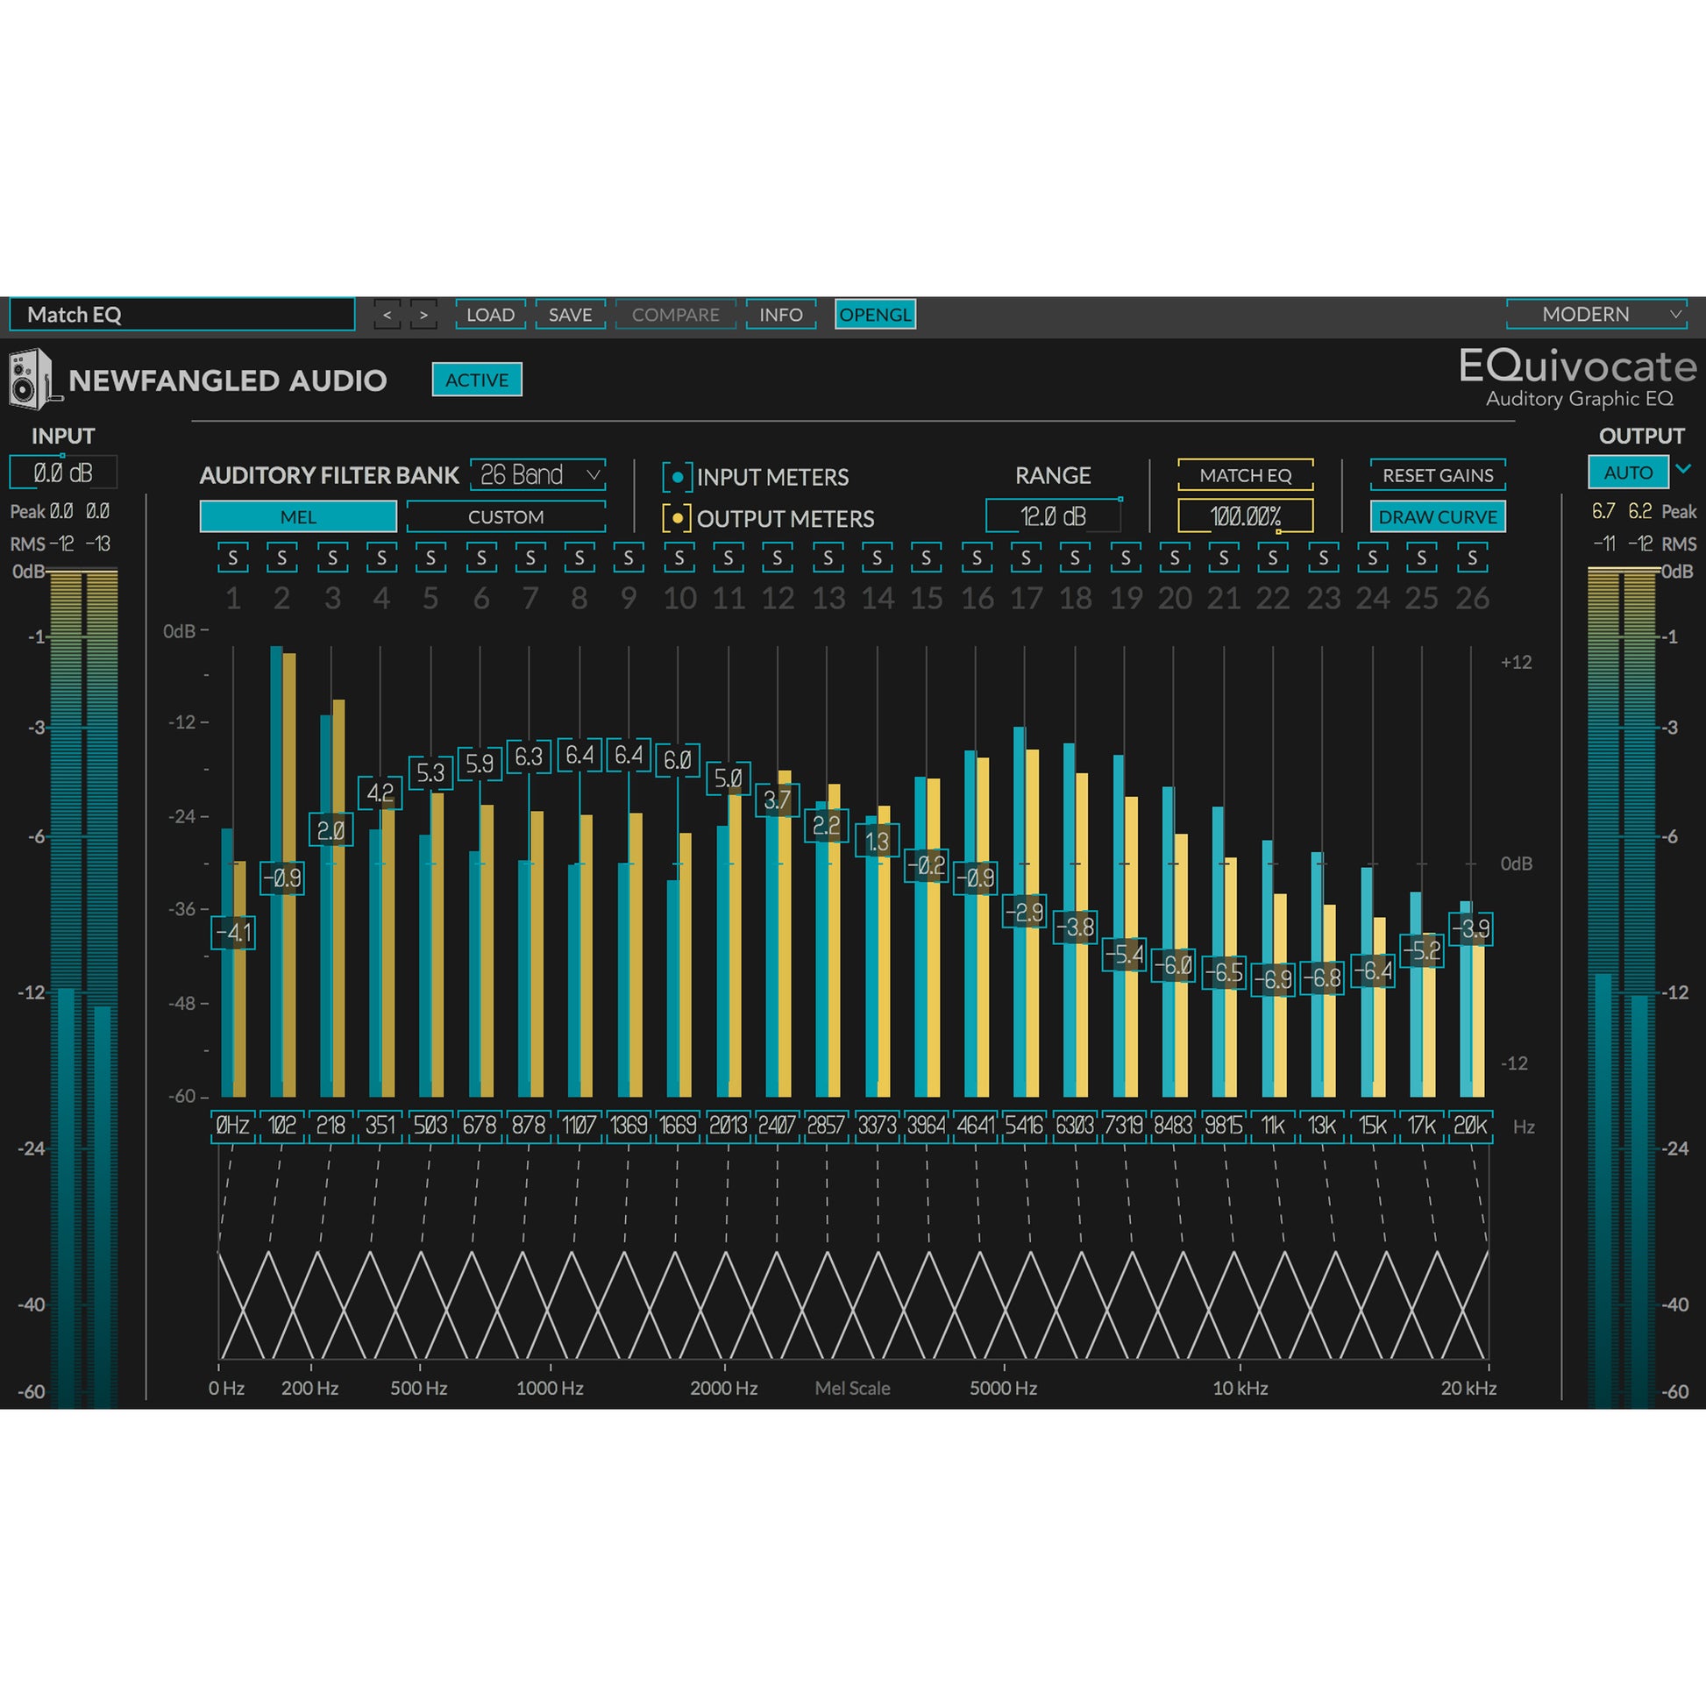Solo band 1 with its S button
This screenshot has width=1706, height=1706.
pyautogui.click(x=233, y=558)
